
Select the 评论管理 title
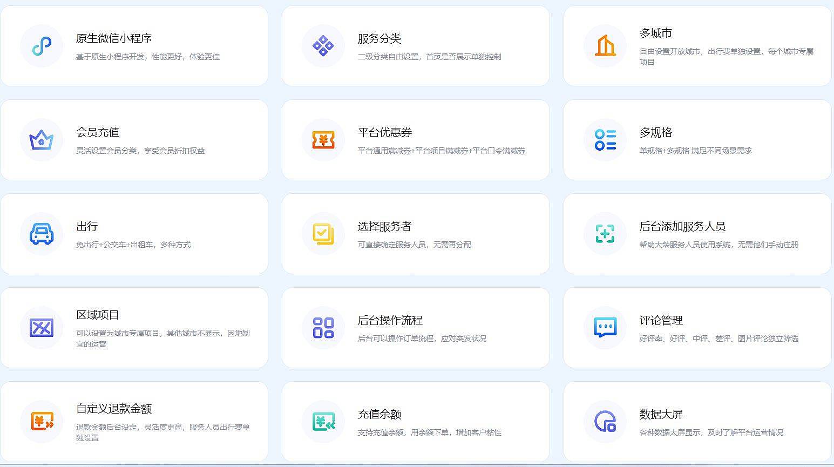point(661,320)
